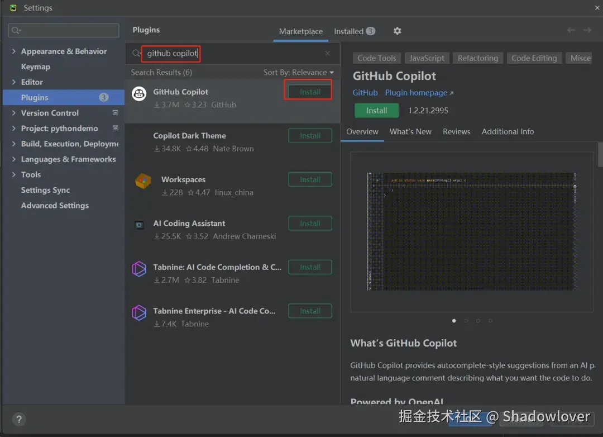The height and width of the screenshot is (437, 603).
Task: Click Project: pythondemo project-level settings icon
Action: [115, 128]
